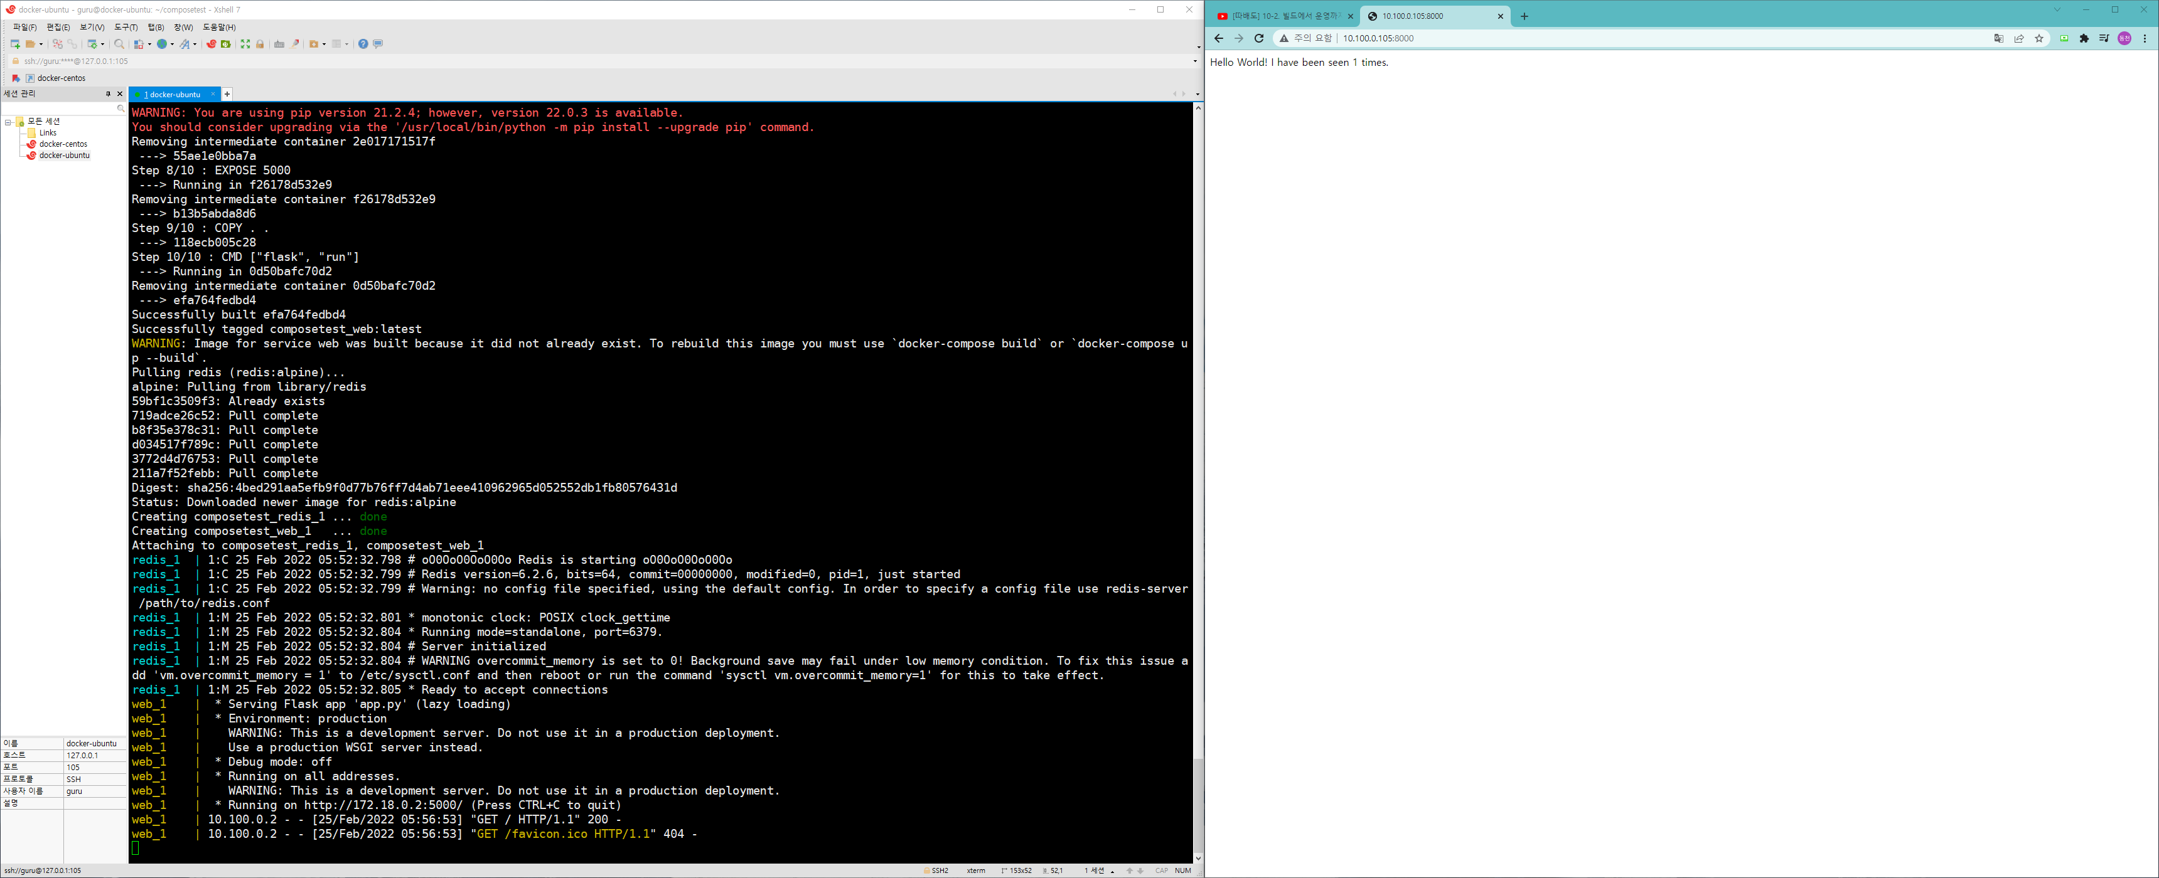Click the new file transfer folder icon

click(313, 43)
